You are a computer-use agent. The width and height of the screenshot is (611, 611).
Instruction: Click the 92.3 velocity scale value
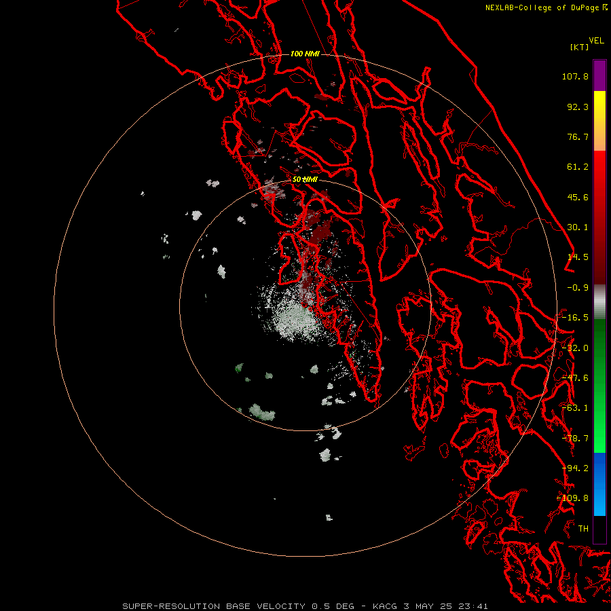coord(578,107)
